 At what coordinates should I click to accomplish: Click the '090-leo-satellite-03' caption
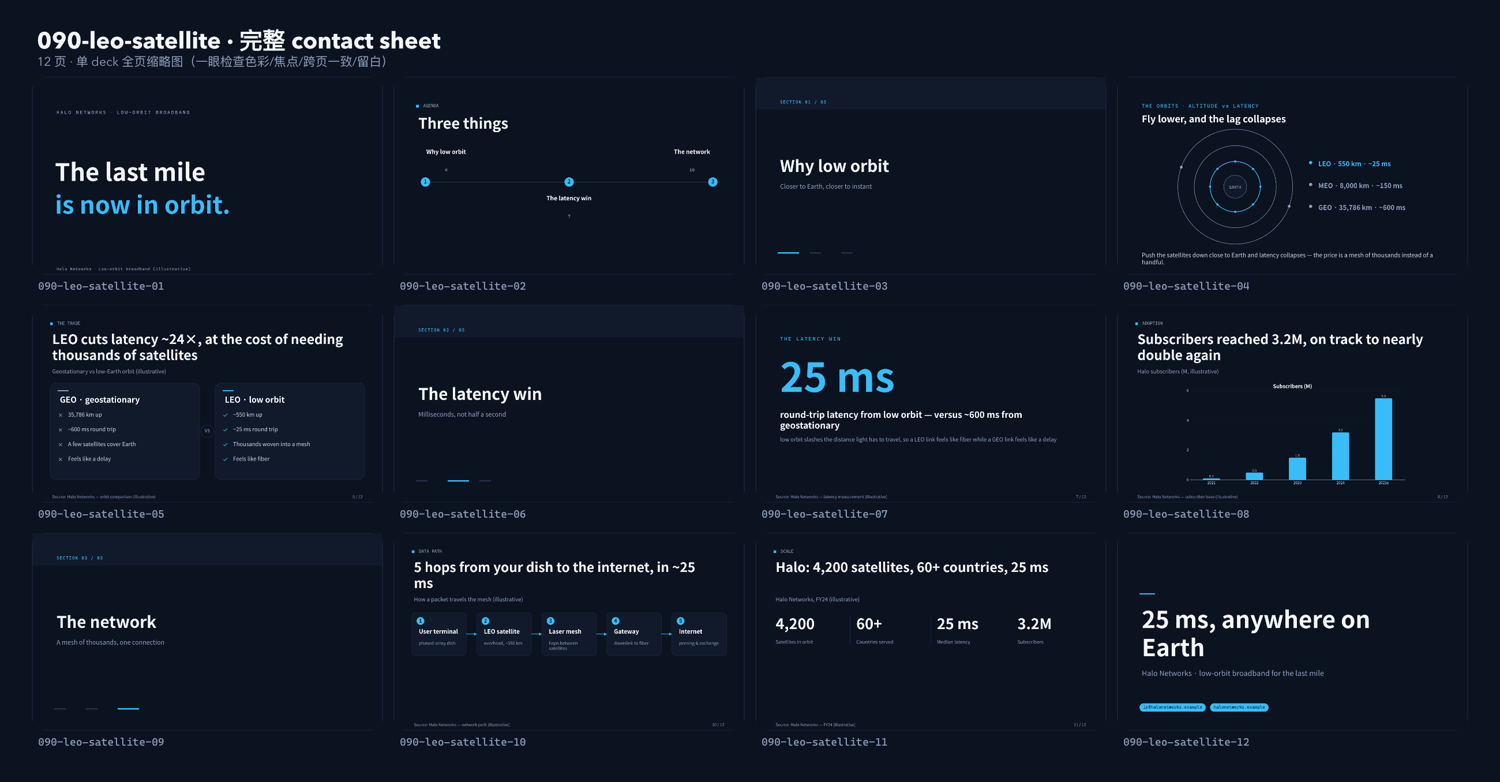(824, 286)
